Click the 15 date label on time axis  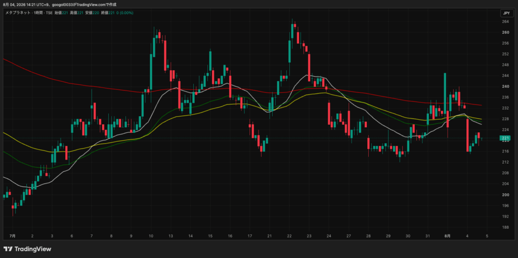[x=210, y=236]
